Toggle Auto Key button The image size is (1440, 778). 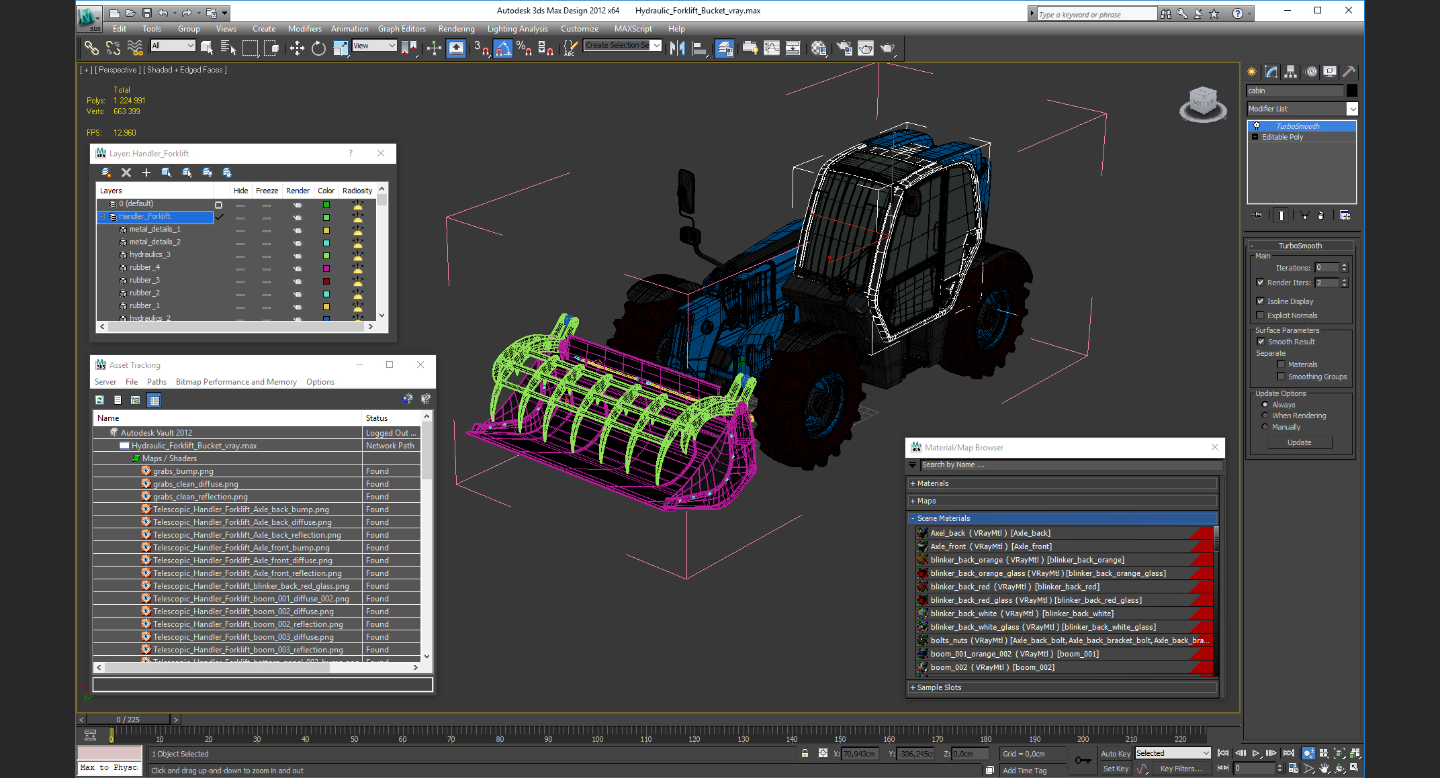click(1115, 754)
